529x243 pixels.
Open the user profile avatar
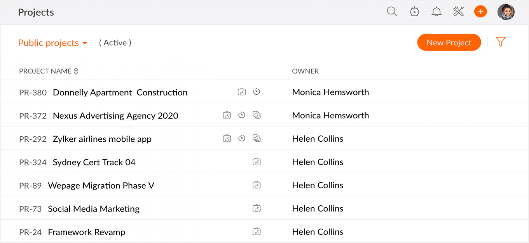(x=506, y=12)
